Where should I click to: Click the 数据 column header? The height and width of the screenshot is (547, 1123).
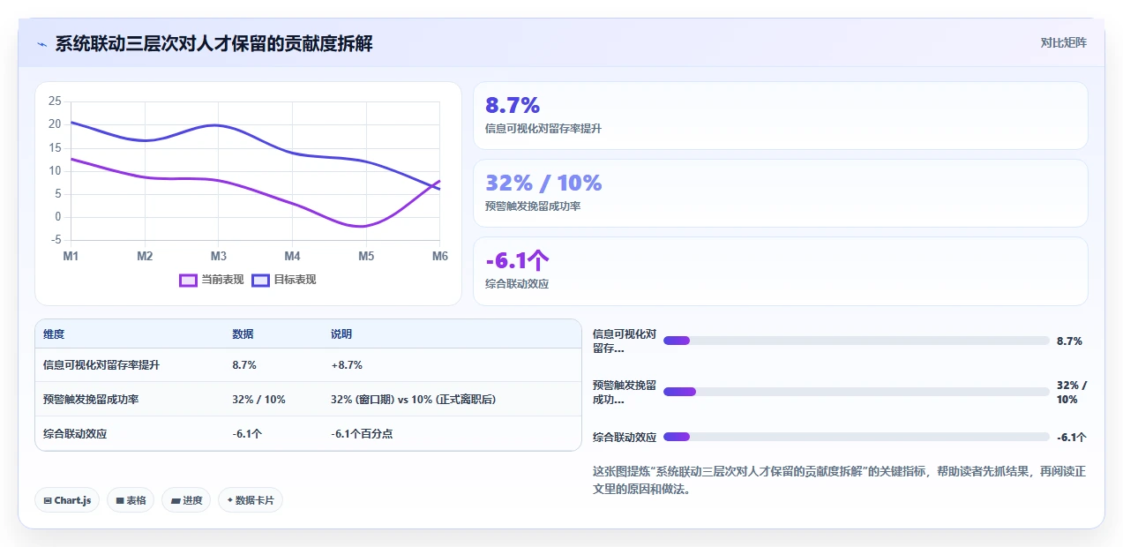[x=243, y=334]
